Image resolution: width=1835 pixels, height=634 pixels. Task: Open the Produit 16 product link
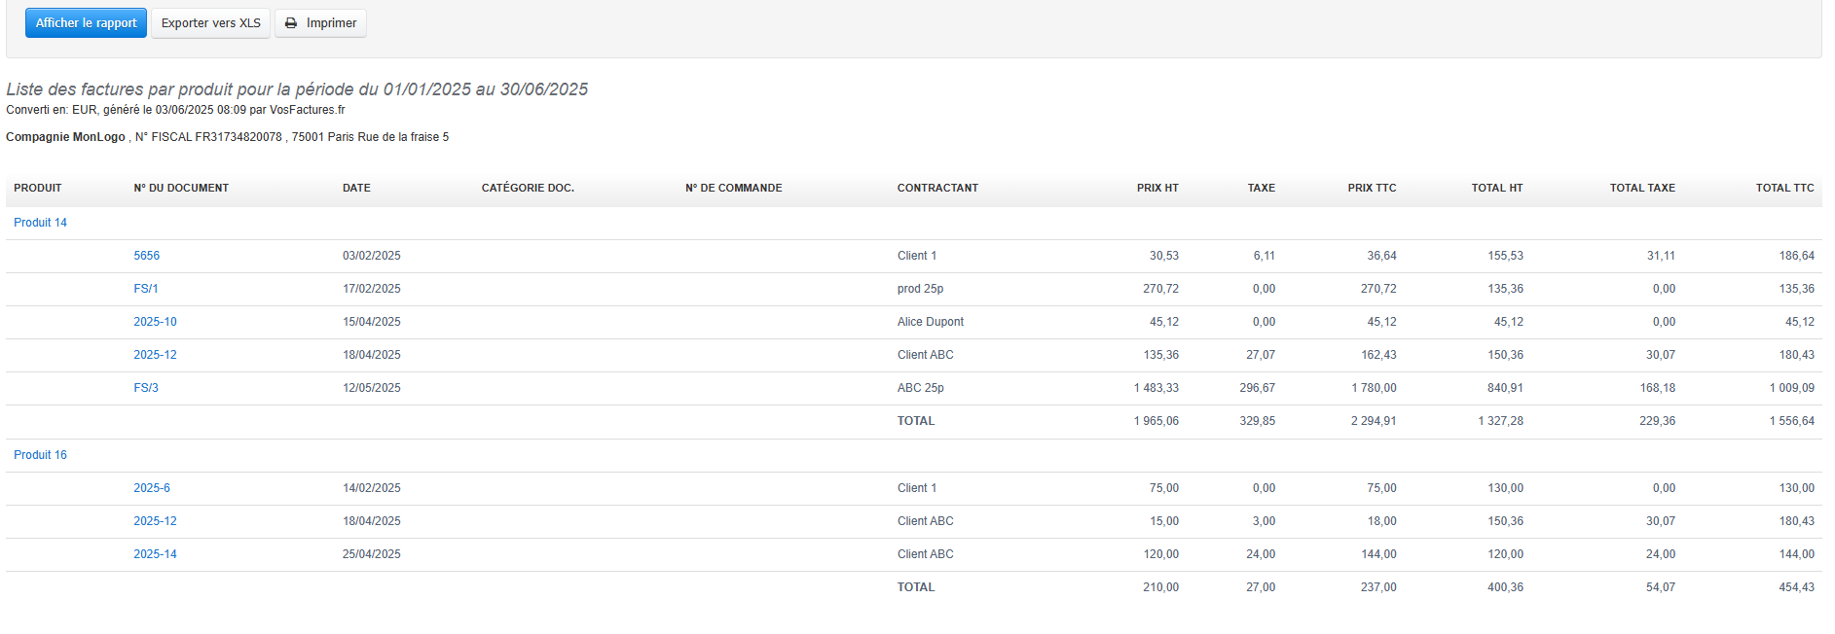(x=40, y=455)
